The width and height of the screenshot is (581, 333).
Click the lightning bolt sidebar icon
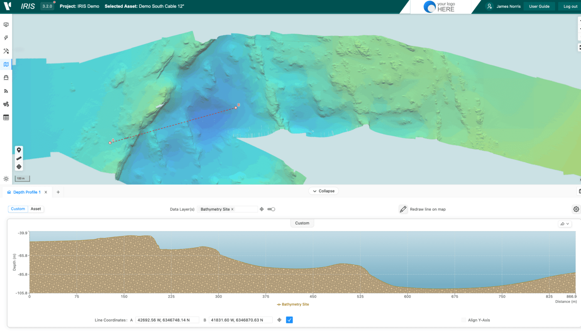click(x=6, y=38)
